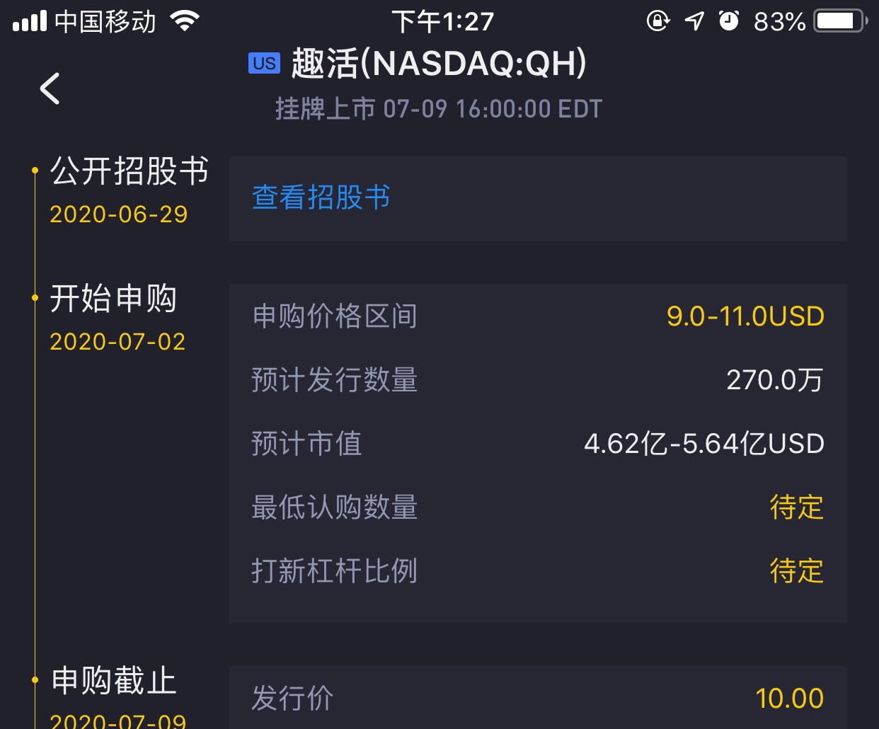Image resolution: width=879 pixels, height=729 pixels.
Task: Tap the location arrow status icon
Action: tap(694, 21)
